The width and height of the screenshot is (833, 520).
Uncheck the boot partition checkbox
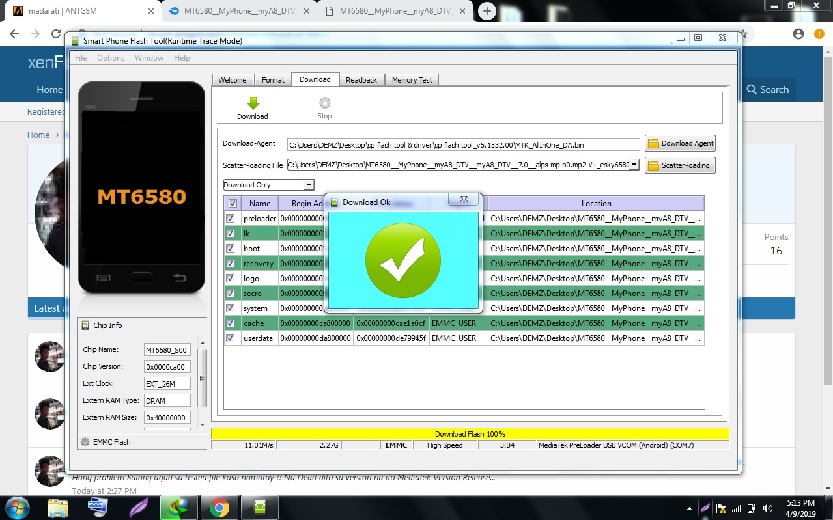pyautogui.click(x=230, y=249)
